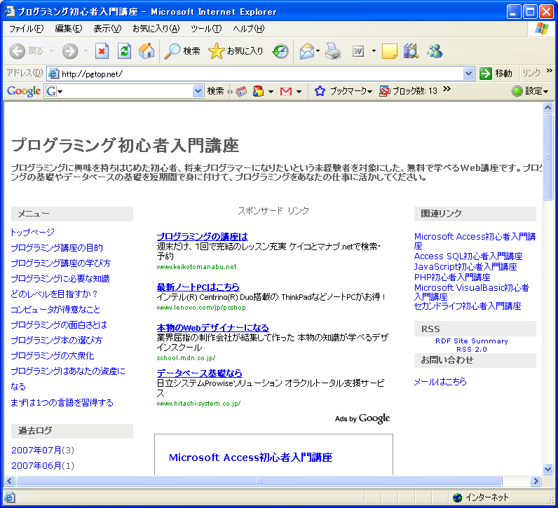Open the ヘルプ(H) menu
Image resolution: width=558 pixels, height=508 pixels.
[x=248, y=29]
